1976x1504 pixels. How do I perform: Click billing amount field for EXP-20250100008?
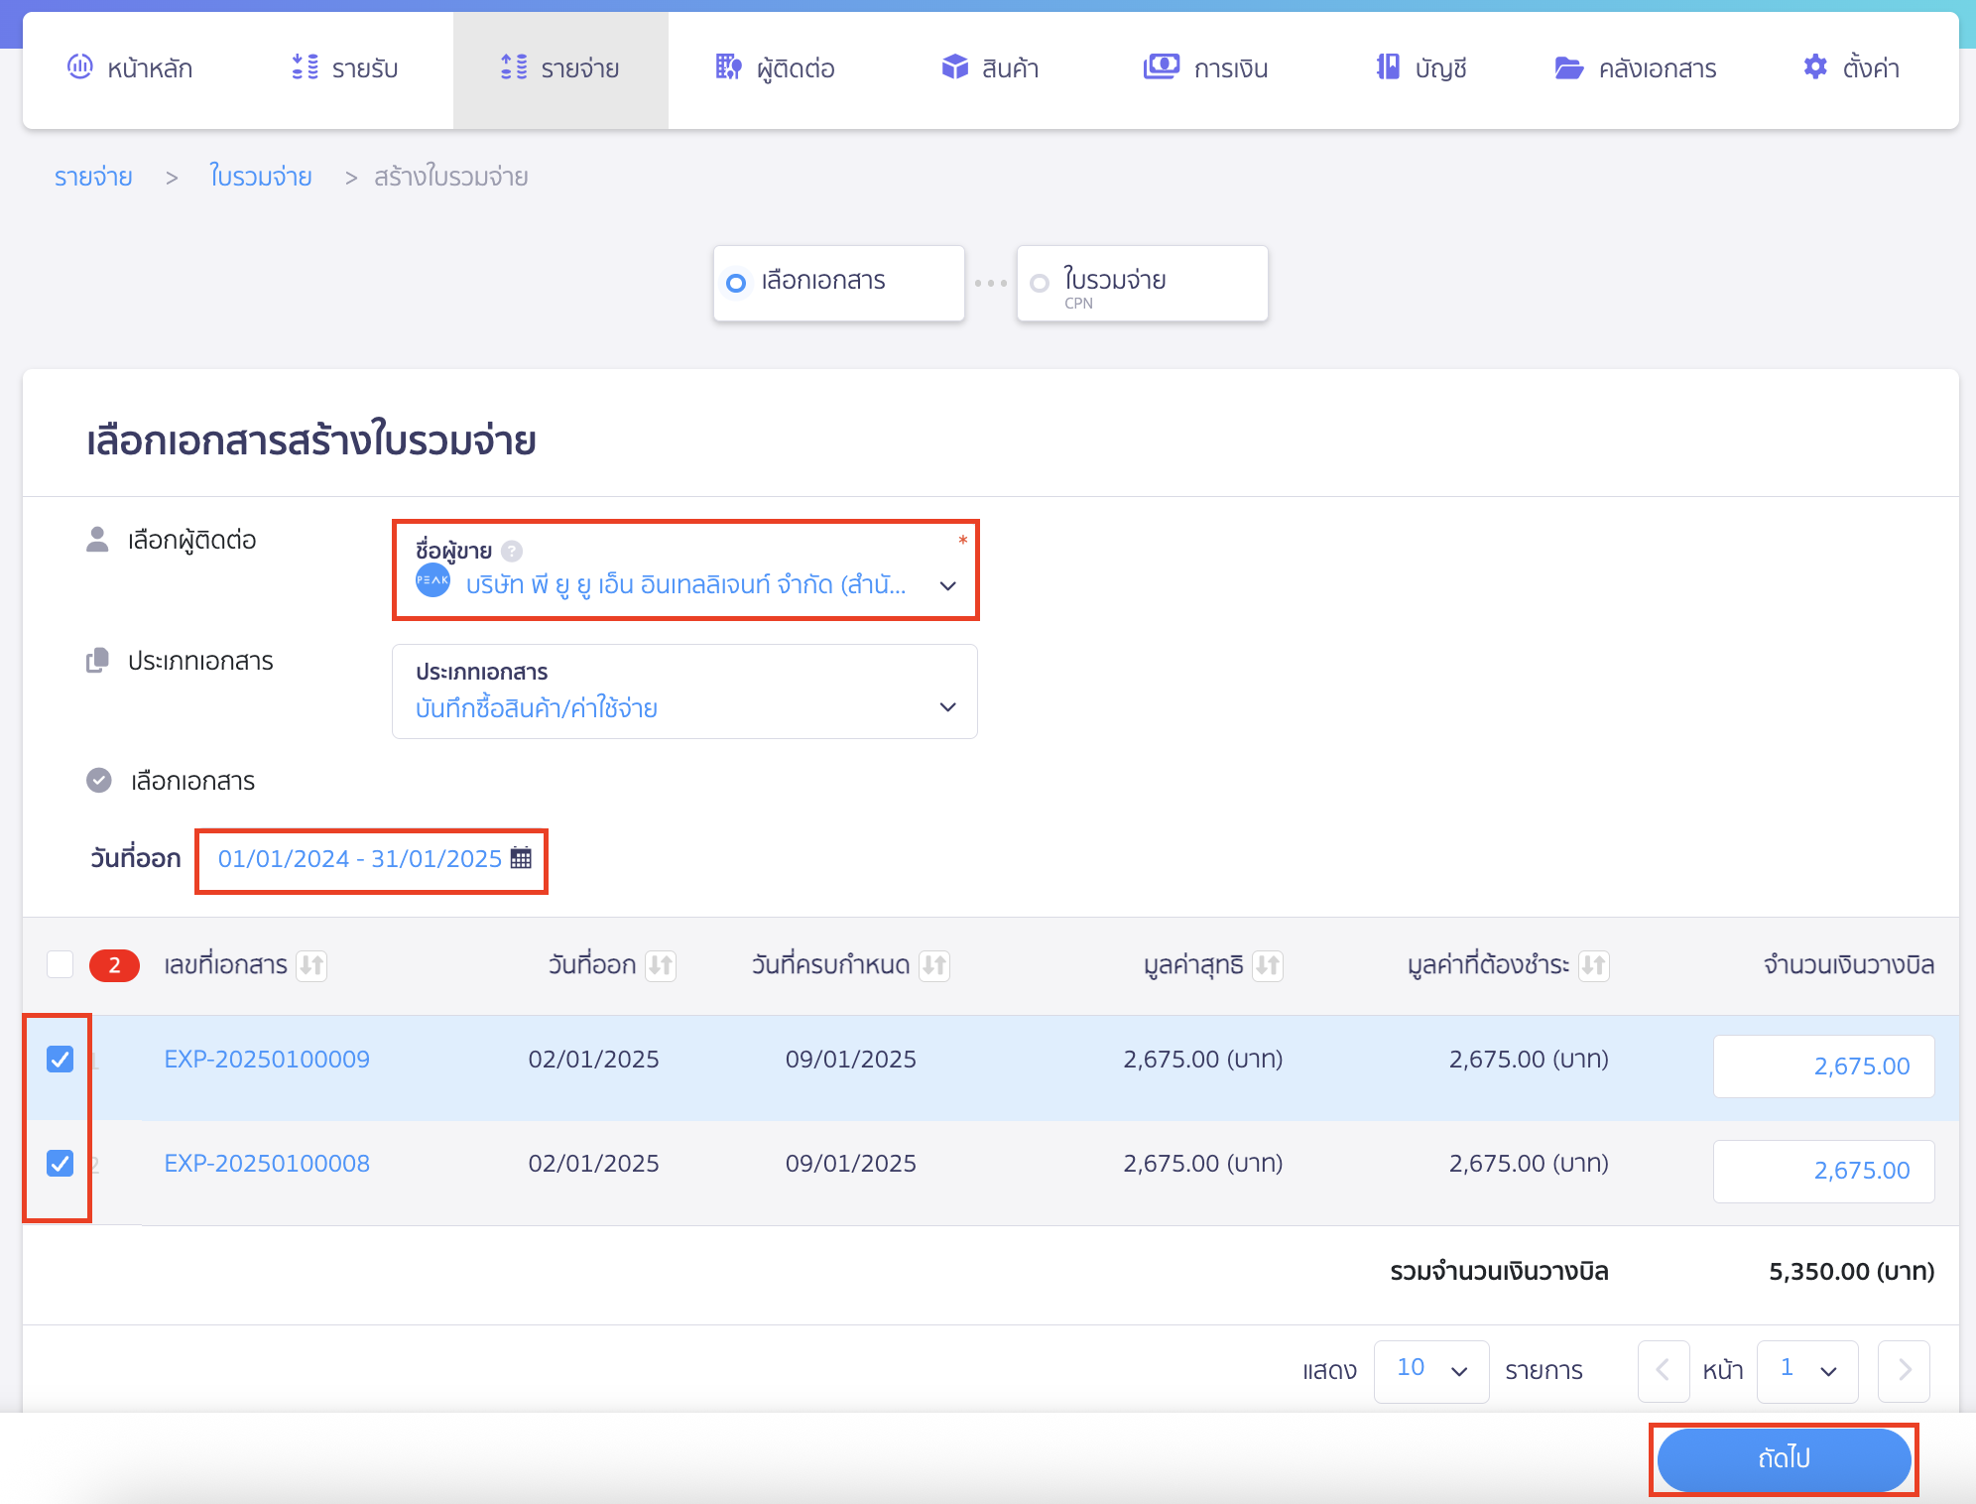[1823, 1171]
